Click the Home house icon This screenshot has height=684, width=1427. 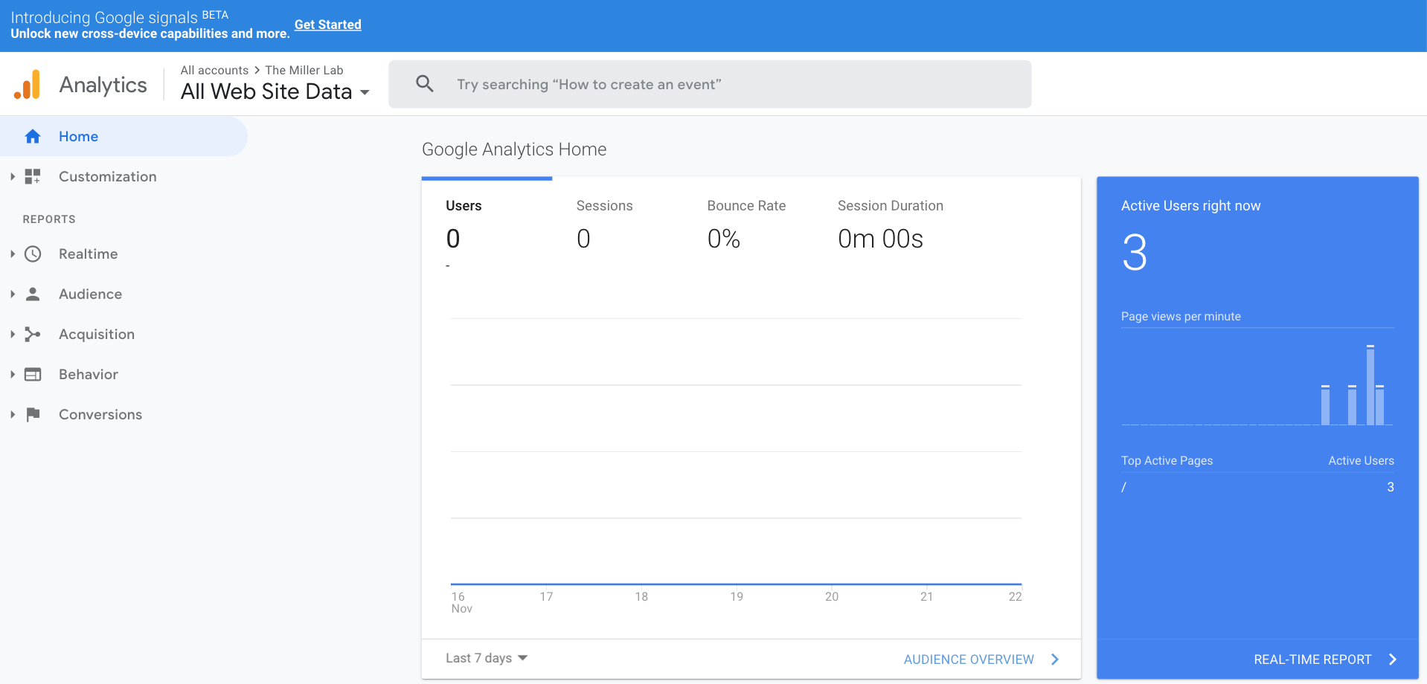point(32,136)
